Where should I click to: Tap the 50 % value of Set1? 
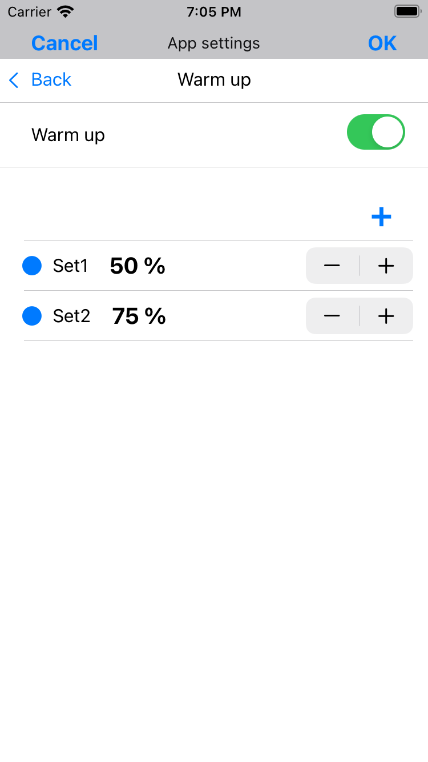coord(138,266)
